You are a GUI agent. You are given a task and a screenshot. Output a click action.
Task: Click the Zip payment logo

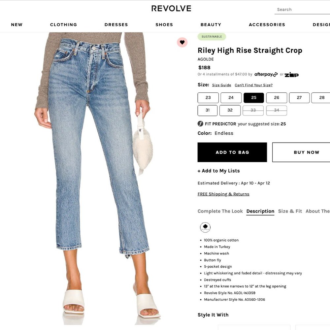coord(291,75)
